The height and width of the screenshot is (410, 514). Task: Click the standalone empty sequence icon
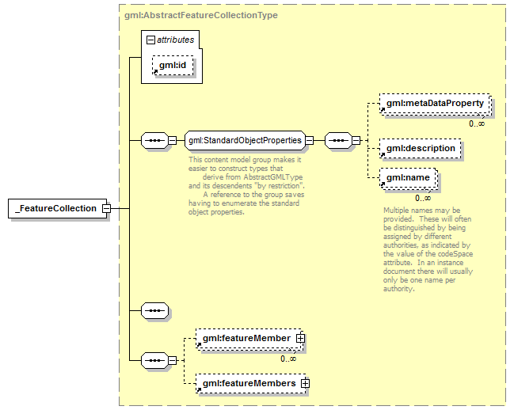(x=153, y=310)
